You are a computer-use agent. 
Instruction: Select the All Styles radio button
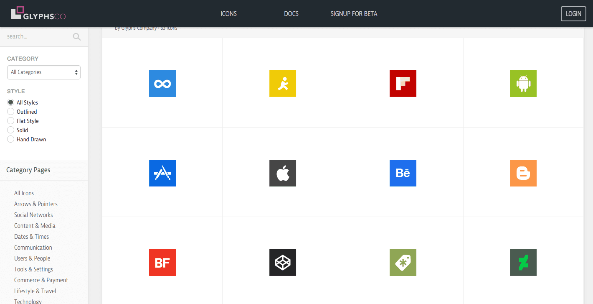tap(11, 102)
